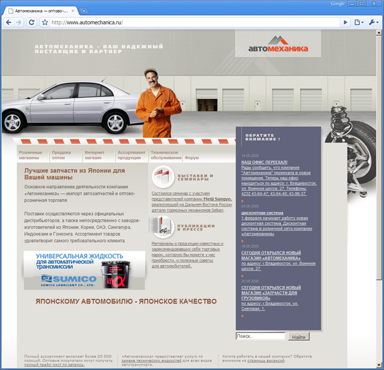Click the Go arrow beside the address bar

pos(346,22)
